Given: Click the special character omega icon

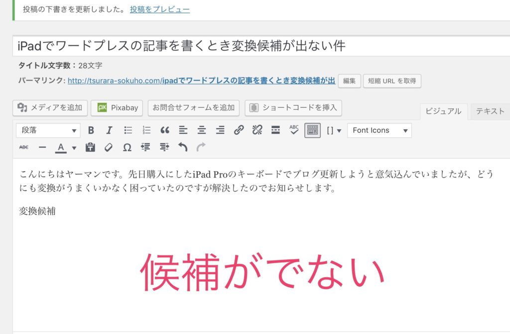Looking at the screenshot, I should (127, 147).
